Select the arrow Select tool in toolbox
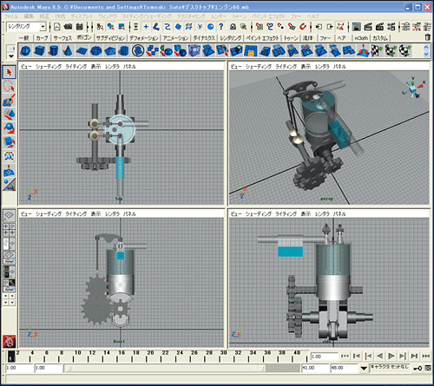 pos(10,72)
